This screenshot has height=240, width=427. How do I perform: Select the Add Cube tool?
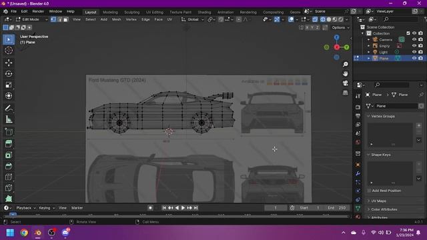[9, 132]
